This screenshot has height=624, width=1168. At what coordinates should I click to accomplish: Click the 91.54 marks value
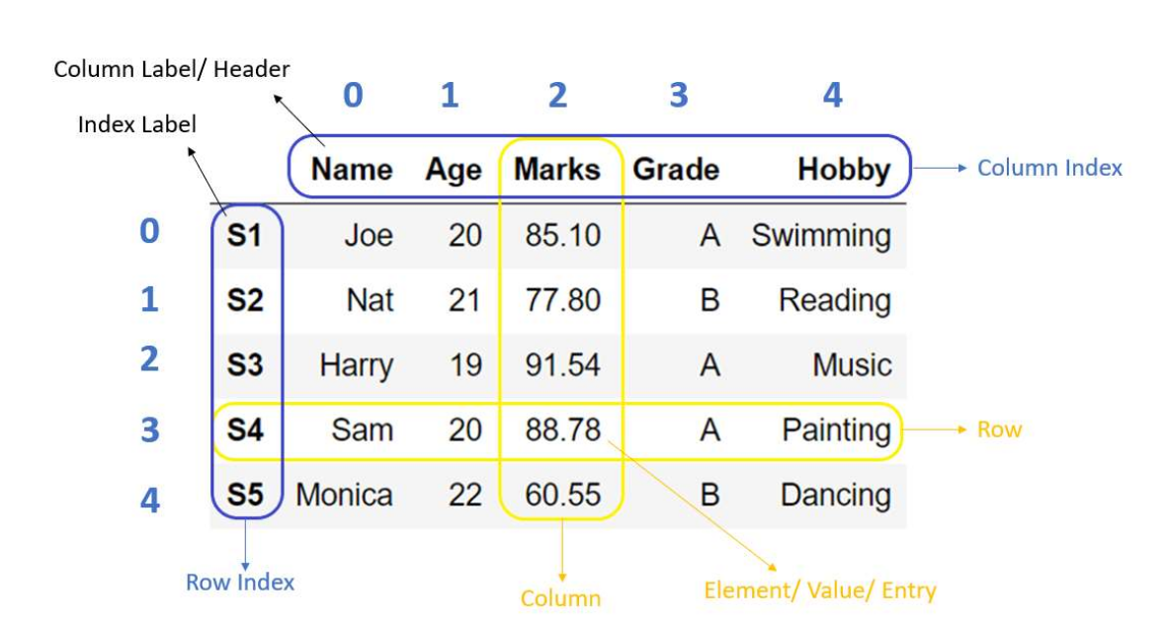562,365
